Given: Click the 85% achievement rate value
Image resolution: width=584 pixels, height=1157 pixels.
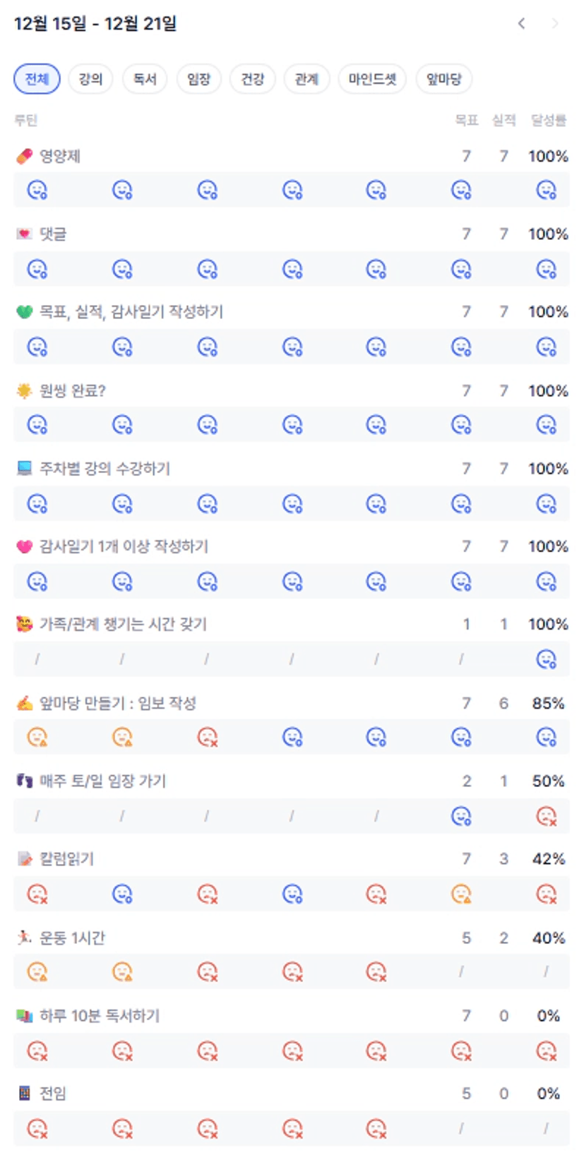Looking at the screenshot, I should [x=548, y=703].
